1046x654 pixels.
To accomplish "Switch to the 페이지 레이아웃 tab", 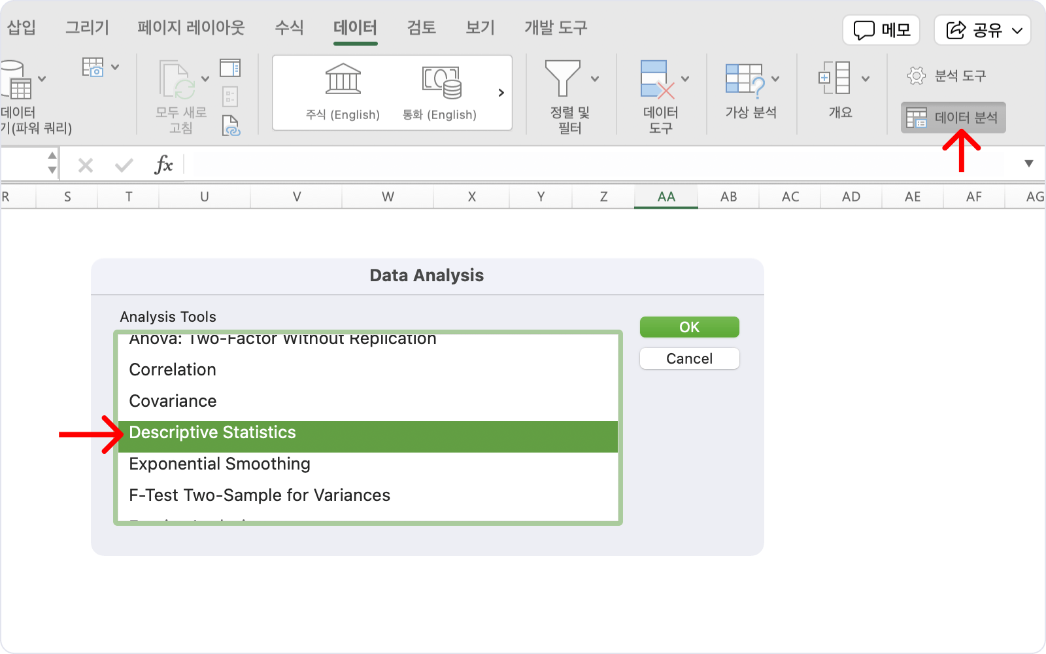I will (191, 27).
